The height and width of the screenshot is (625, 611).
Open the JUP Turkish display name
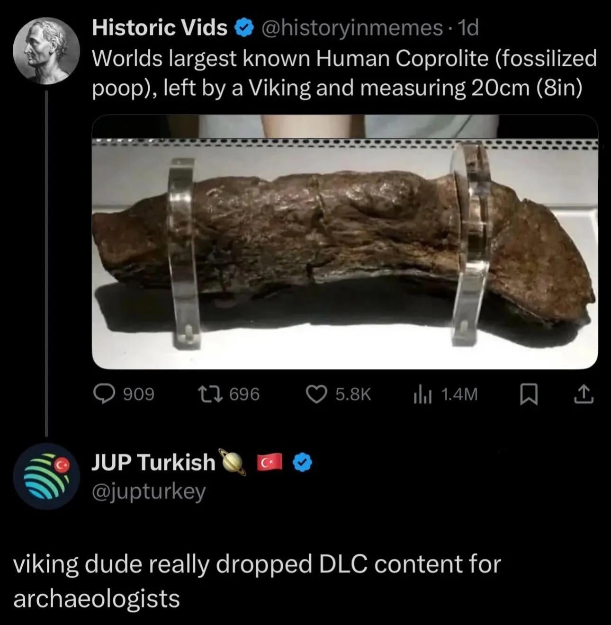tap(153, 462)
